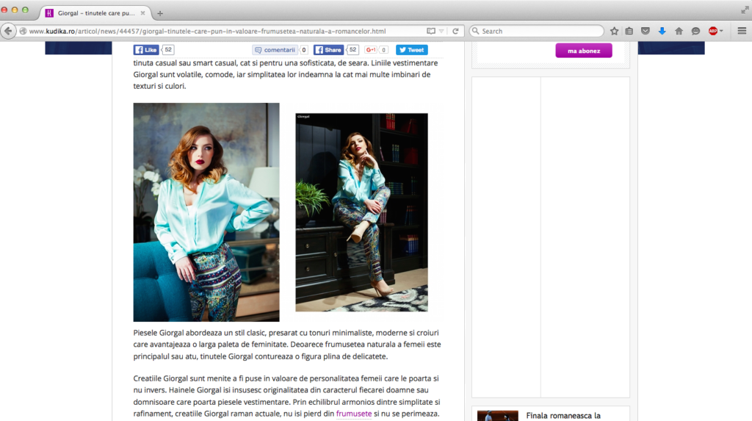This screenshot has width=752, height=421.
Task: Open a new tab with the plus button
Action: point(160,13)
